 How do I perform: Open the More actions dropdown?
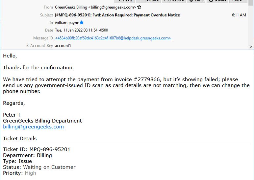pyautogui.click(x=238, y=1)
